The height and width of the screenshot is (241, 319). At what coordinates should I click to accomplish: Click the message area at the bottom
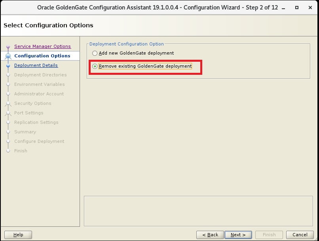coord(198,211)
